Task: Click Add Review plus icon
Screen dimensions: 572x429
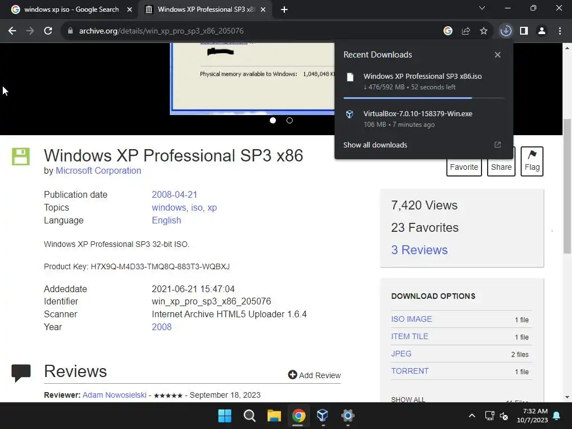Action: click(292, 375)
